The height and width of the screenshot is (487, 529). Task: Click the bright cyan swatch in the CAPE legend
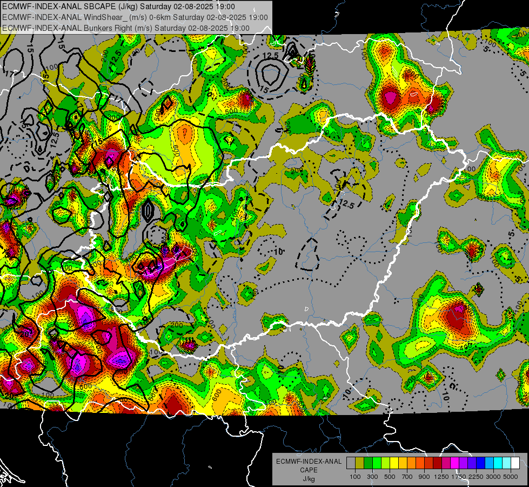tap(498, 463)
